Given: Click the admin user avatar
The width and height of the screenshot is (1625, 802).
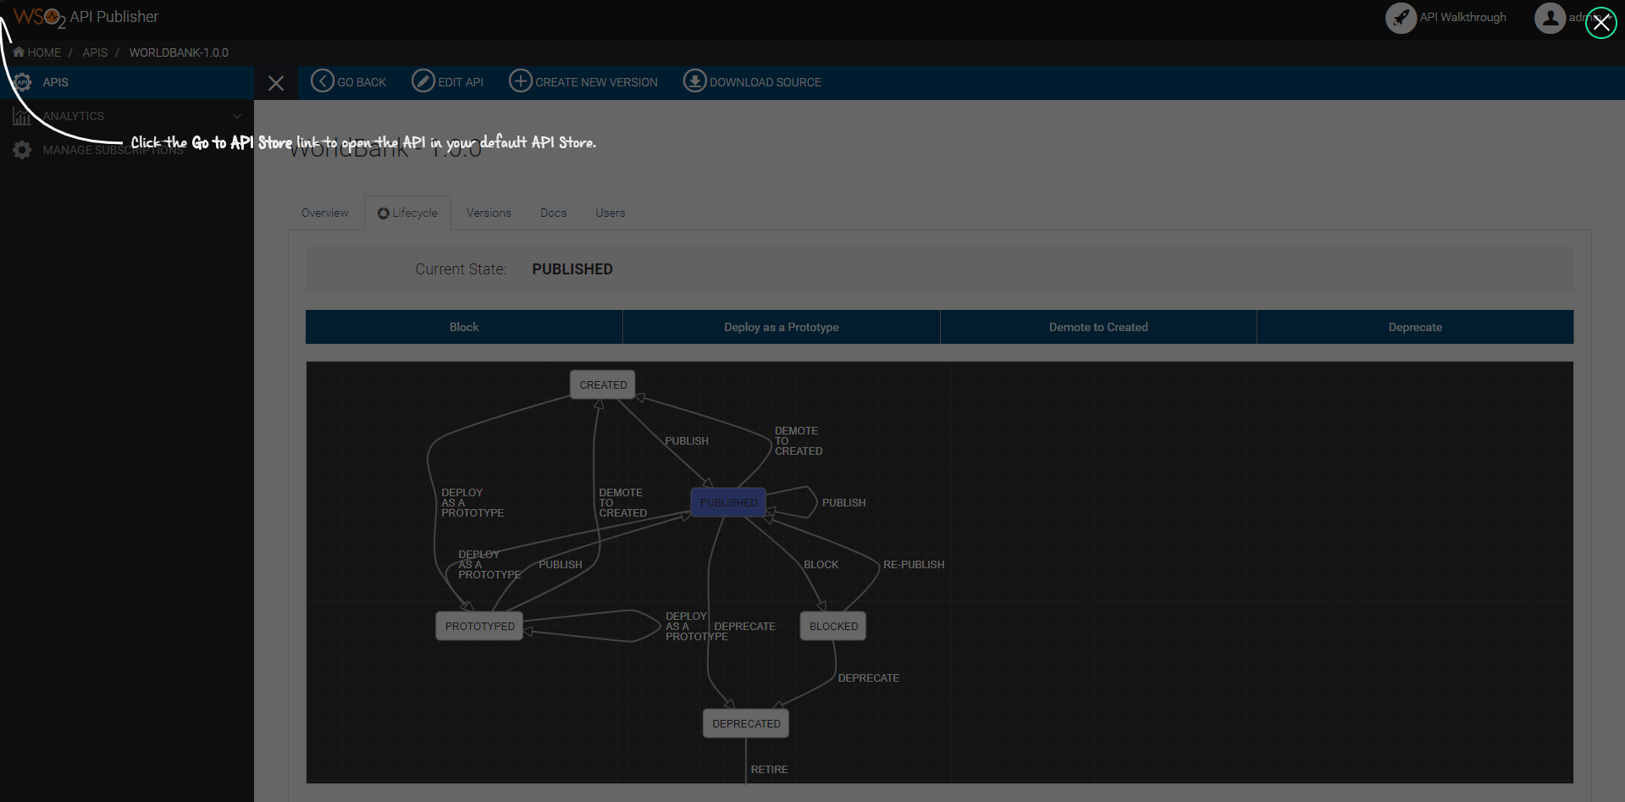Looking at the screenshot, I should [1551, 18].
